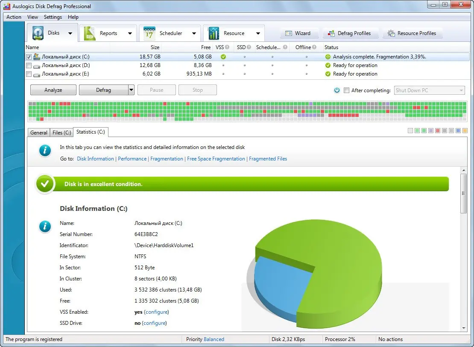Click the statistics scrollbar down arrow
This screenshot has height=347, width=474.
click(x=463, y=328)
